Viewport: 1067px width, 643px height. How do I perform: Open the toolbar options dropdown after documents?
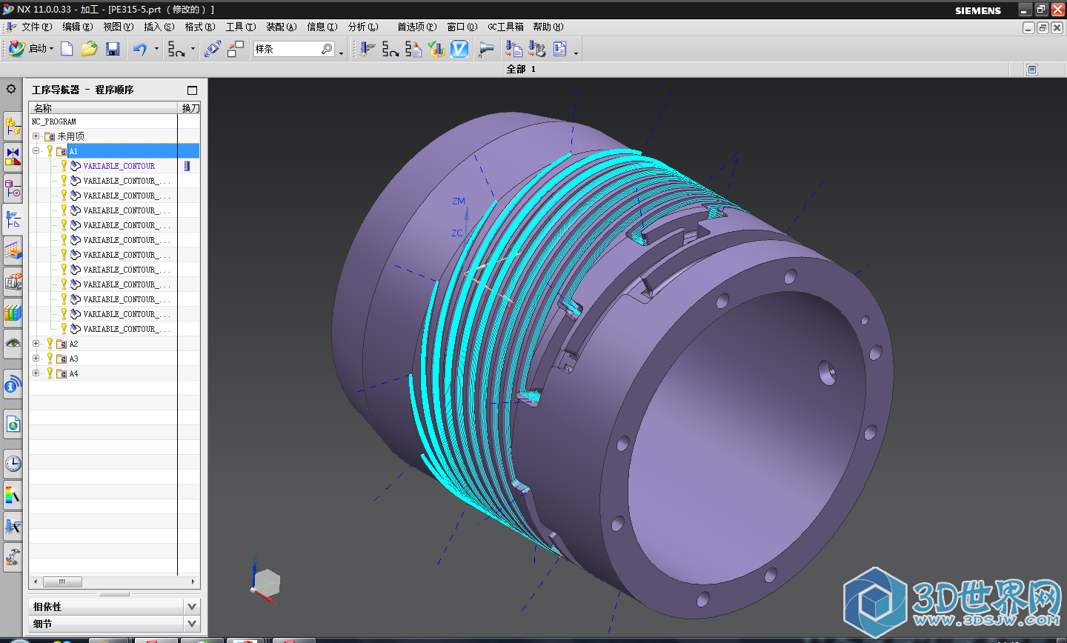(576, 53)
